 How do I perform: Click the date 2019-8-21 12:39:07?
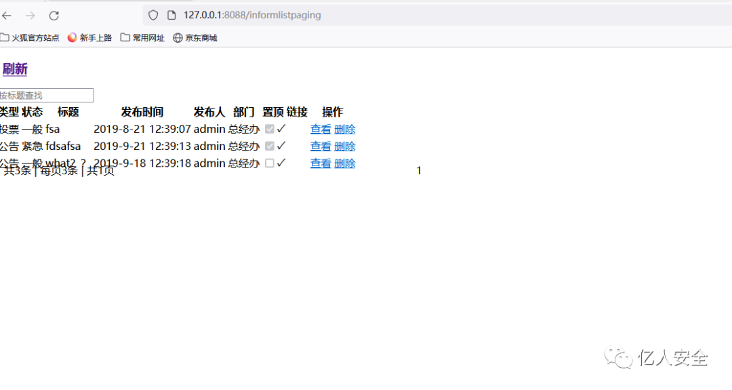tap(142, 130)
